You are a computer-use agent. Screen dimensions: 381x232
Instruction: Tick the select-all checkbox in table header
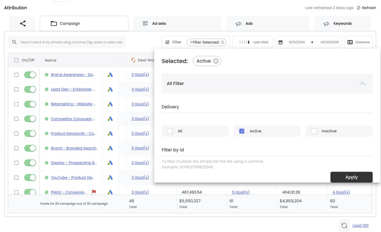click(16, 60)
